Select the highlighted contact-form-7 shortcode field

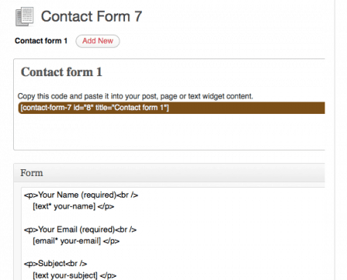pyautogui.click(x=171, y=108)
